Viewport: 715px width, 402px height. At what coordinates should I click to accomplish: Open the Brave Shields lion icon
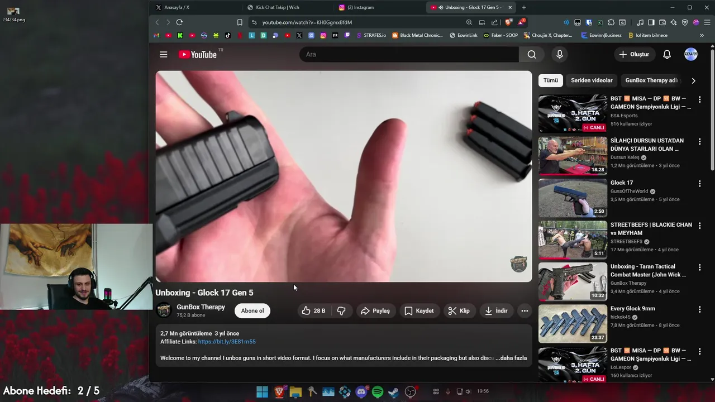[x=508, y=22]
